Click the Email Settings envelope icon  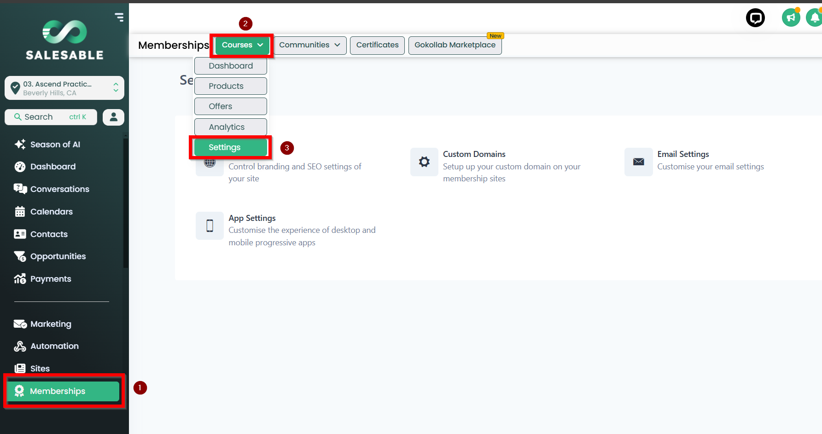coord(638,162)
